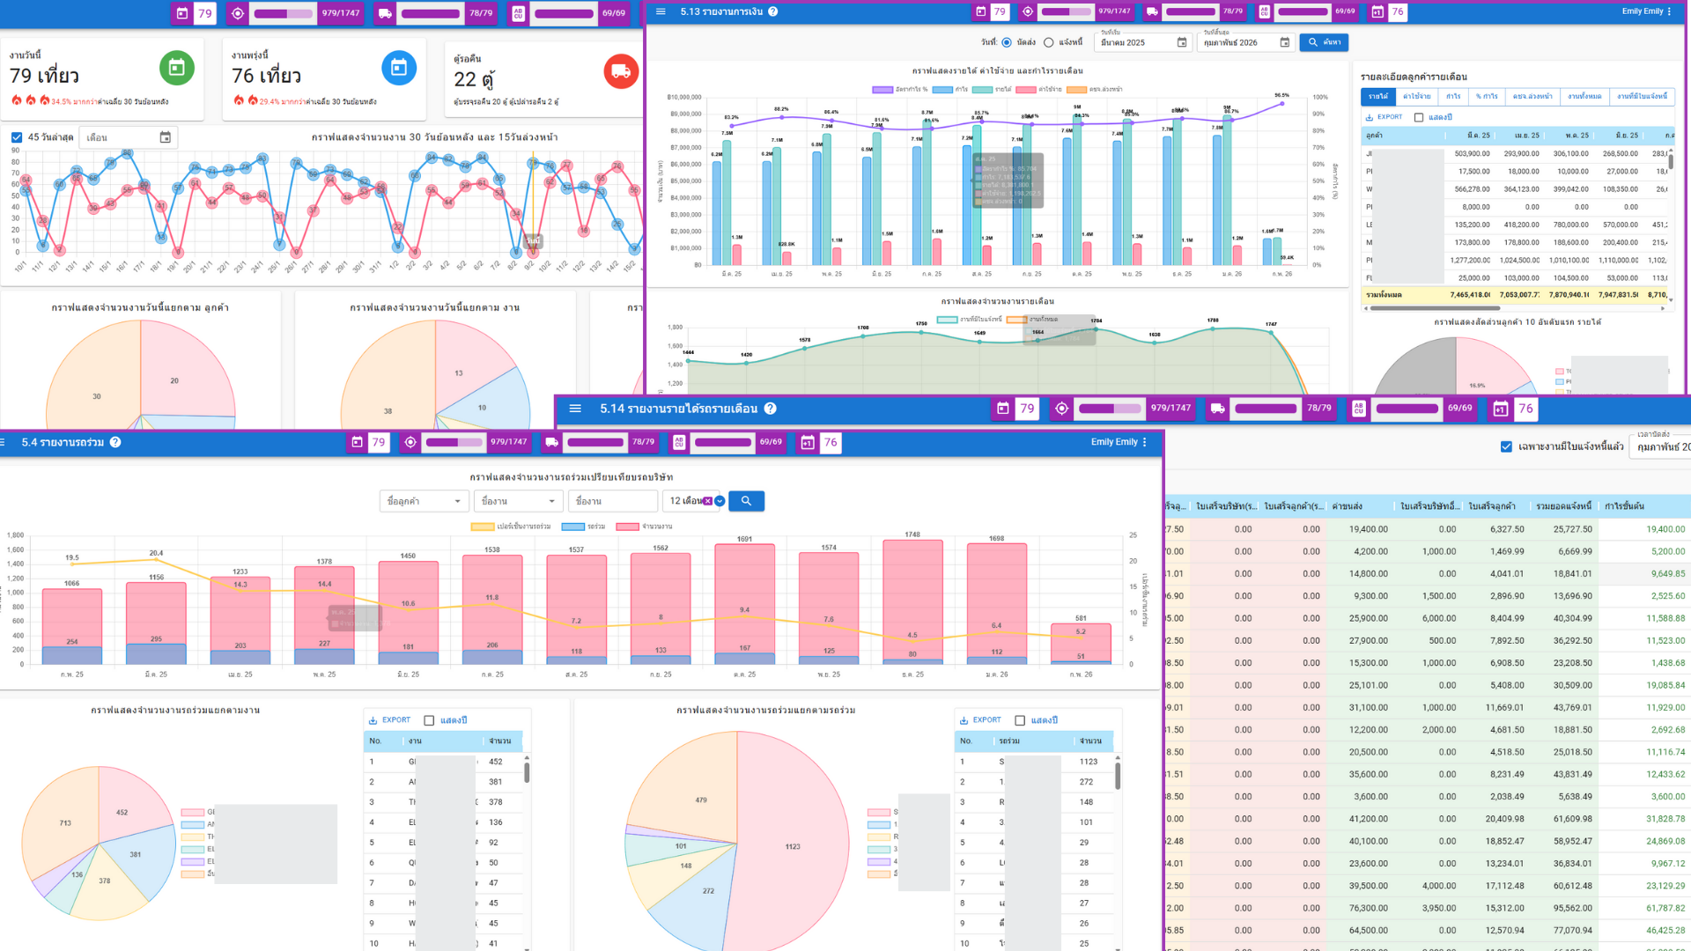Click help icon beside 5.13 report title
The height and width of the screenshot is (951, 1691).
(x=773, y=11)
